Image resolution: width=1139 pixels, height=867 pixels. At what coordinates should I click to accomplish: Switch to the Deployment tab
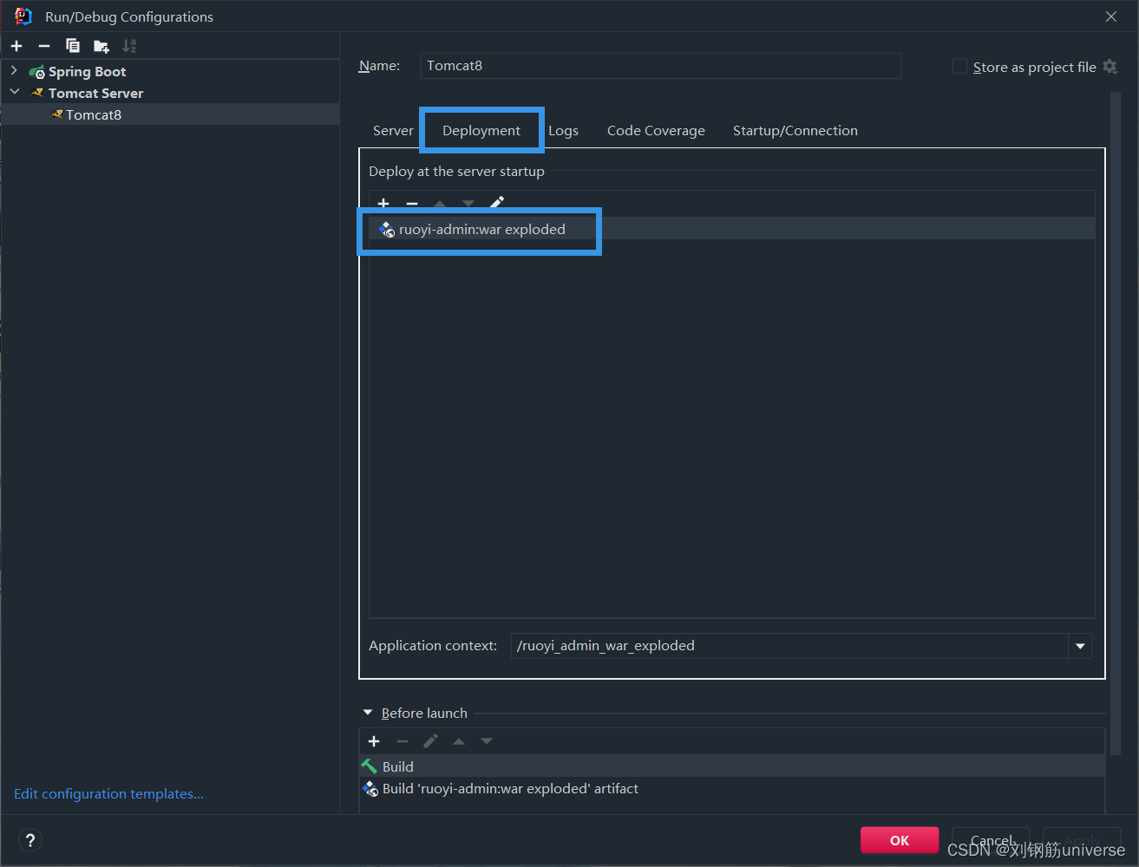481,131
